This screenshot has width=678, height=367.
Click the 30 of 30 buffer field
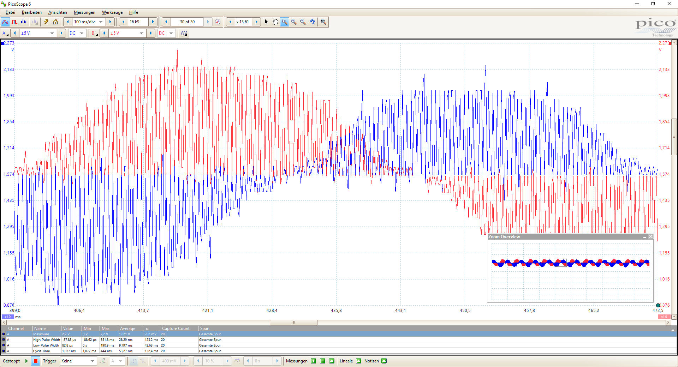(x=187, y=22)
